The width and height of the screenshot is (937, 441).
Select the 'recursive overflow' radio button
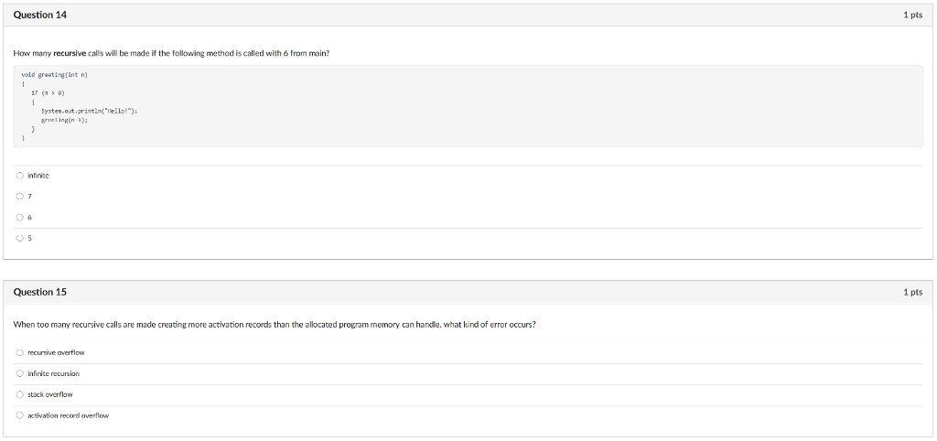point(19,352)
